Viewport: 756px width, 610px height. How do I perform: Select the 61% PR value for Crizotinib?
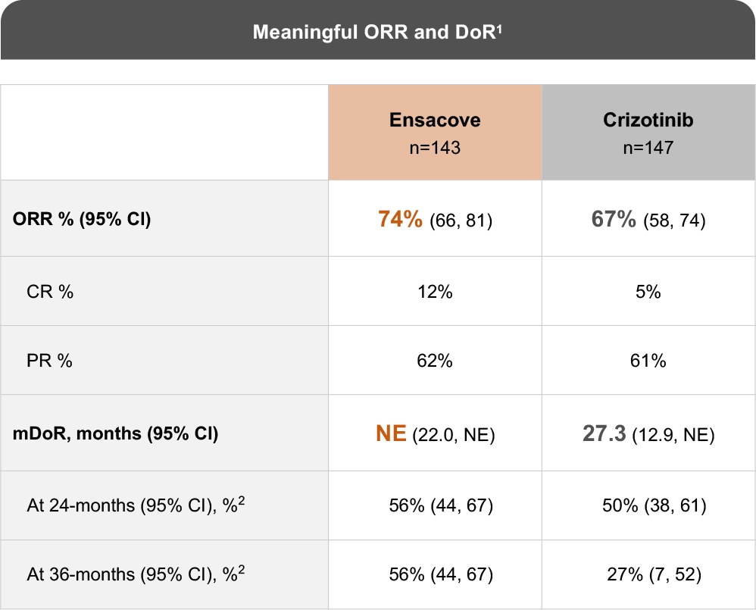[648, 361]
